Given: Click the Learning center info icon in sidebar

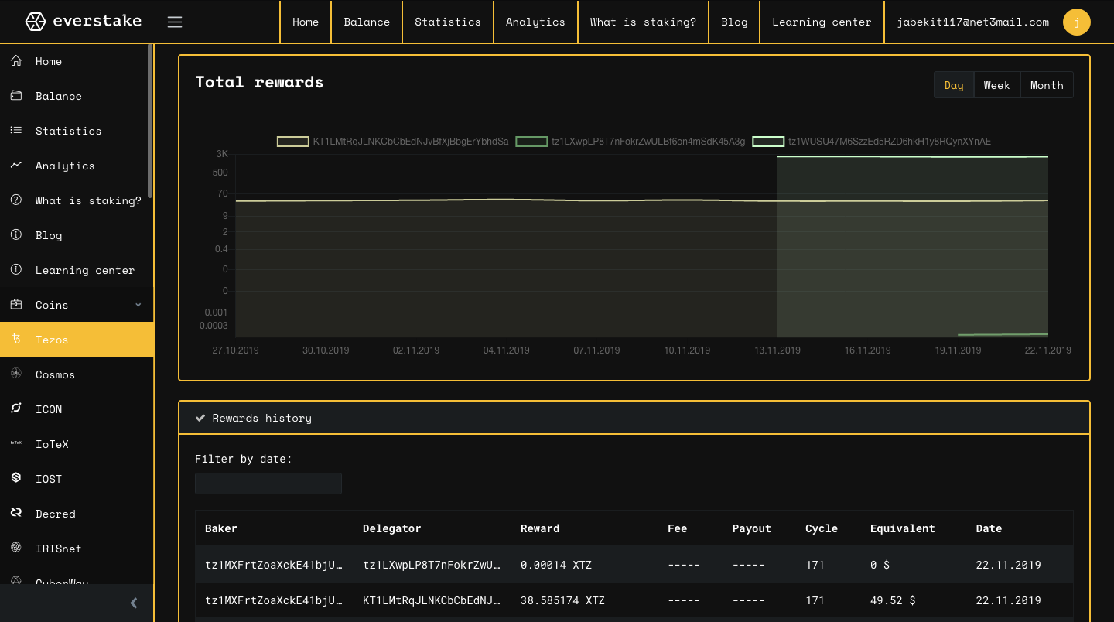Looking at the screenshot, I should 15,269.
